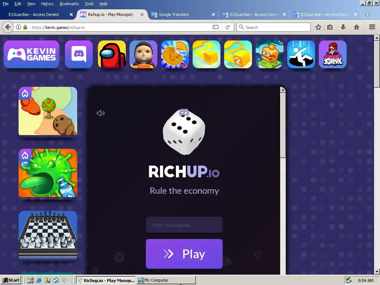Image resolution: width=380 pixels, height=285 pixels.
Task: Open the My Computer taskbar button
Action: pos(166,280)
